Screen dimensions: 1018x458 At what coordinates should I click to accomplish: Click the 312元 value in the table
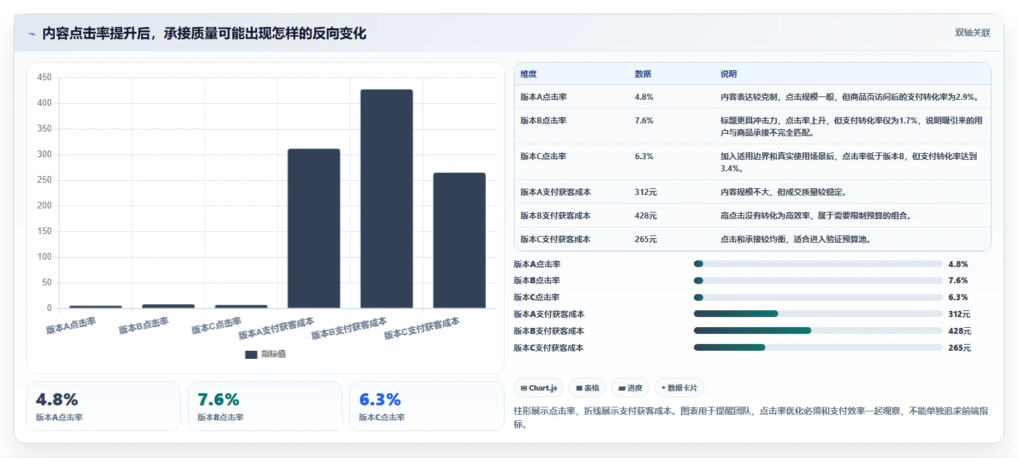pyautogui.click(x=646, y=192)
